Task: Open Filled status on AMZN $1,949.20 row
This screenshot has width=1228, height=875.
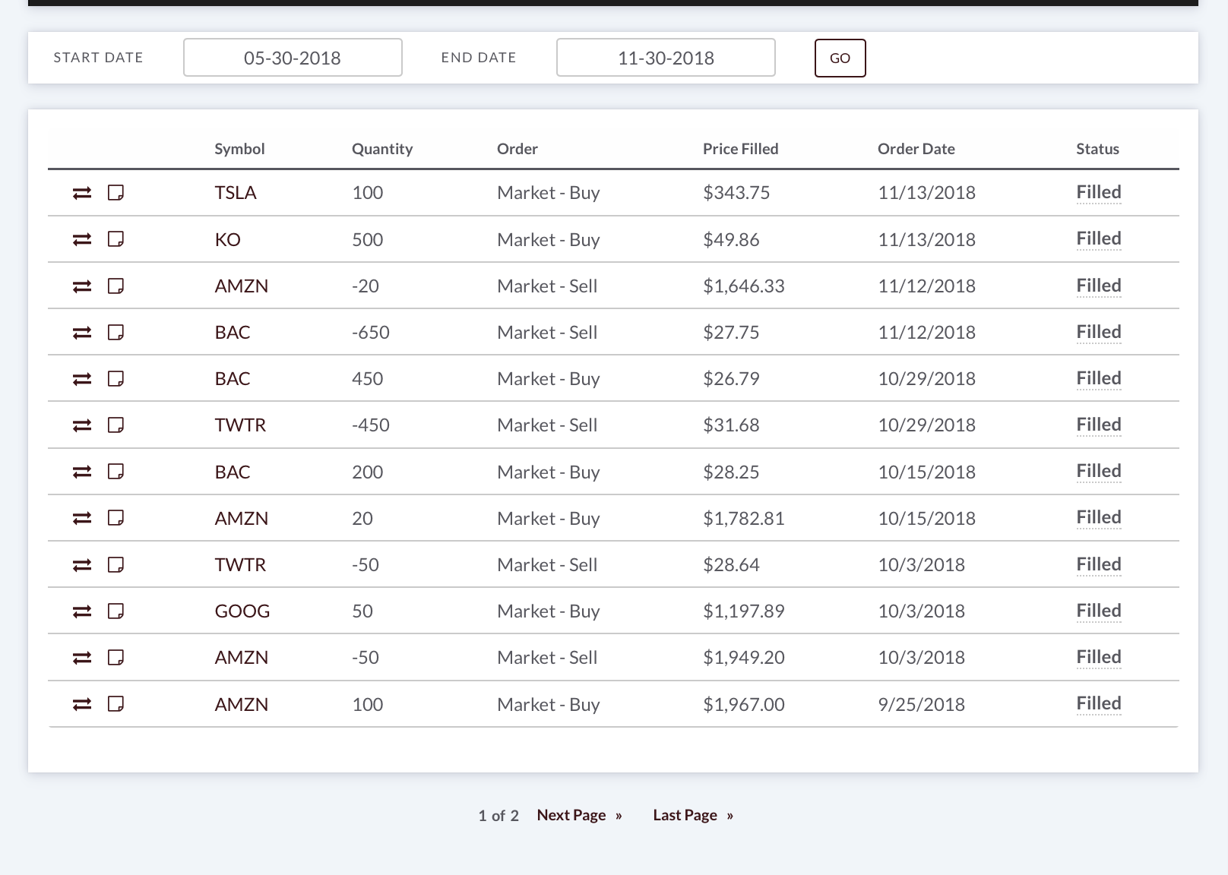Action: [1099, 657]
